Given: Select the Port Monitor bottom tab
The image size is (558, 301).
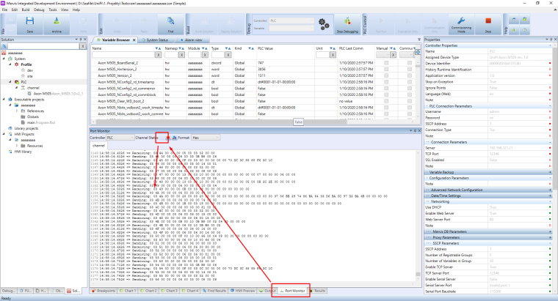Looking at the screenshot, I should [x=292, y=291].
